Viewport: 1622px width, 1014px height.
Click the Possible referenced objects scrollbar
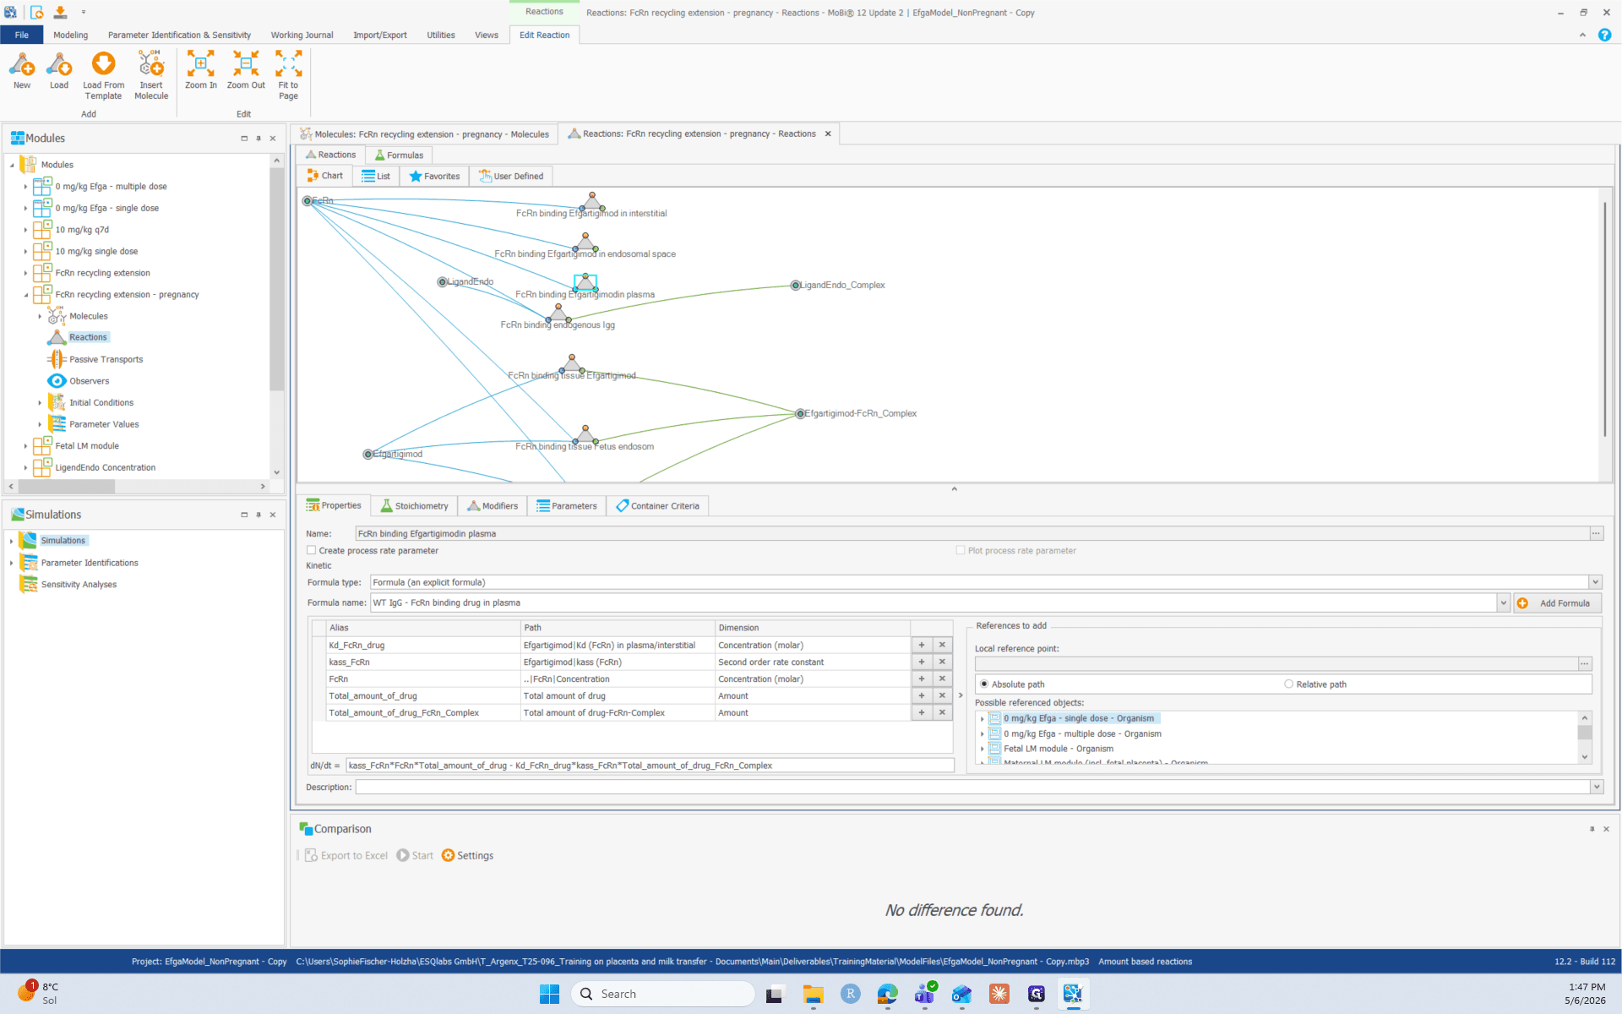1585,732
